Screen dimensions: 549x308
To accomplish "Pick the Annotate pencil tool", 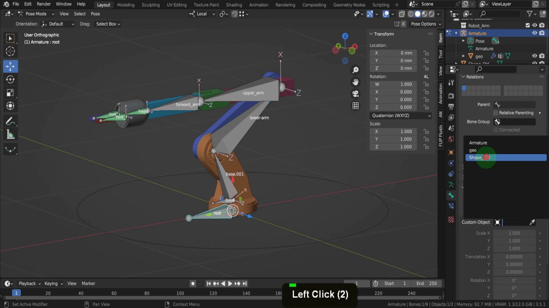I will coord(10,121).
